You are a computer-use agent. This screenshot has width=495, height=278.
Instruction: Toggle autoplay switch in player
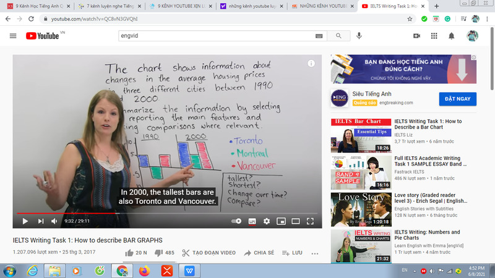pos(236,221)
